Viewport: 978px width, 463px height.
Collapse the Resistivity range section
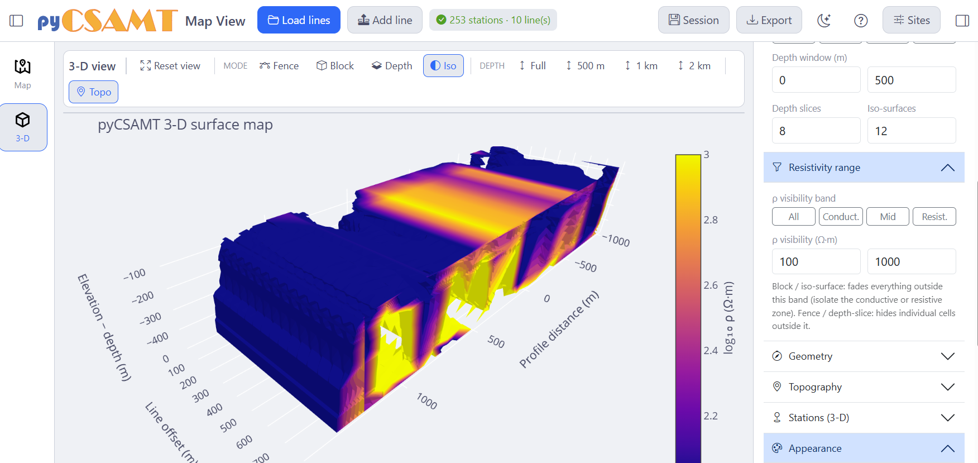(x=864, y=168)
